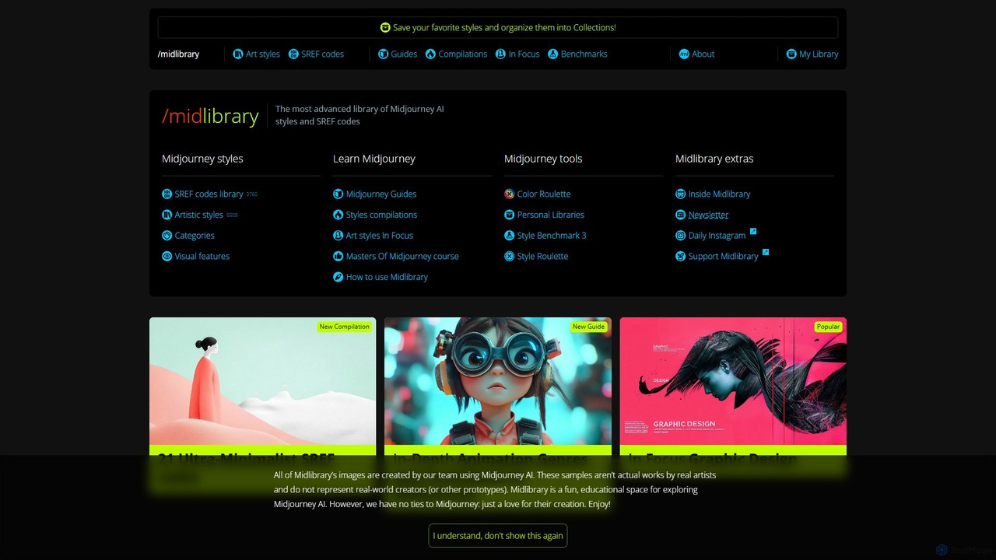This screenshot has height=560, width=996.
Task: Click Save your favorite styles banner text
Action: pos(504,27)
